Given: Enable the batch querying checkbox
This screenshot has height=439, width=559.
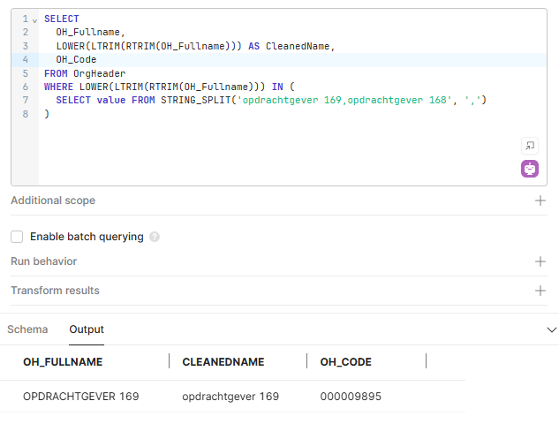Looking at the screenshot, I should pyautogui.click(x=17, y=237).
